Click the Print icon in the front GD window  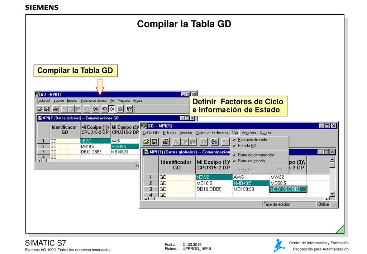[166, 142]
